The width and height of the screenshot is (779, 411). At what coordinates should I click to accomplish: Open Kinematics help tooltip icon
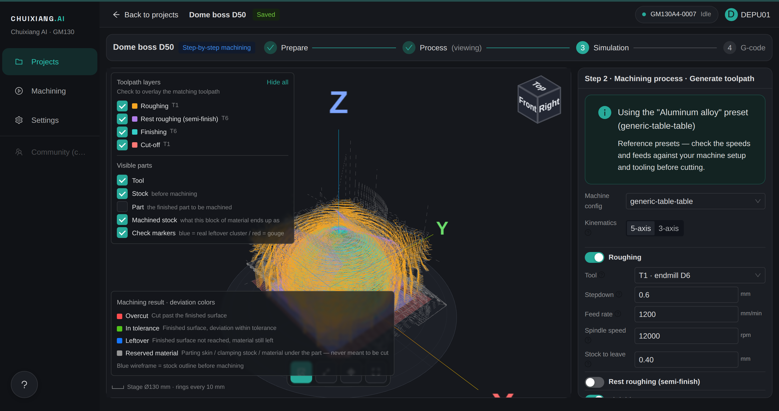[x=588, y=232]
